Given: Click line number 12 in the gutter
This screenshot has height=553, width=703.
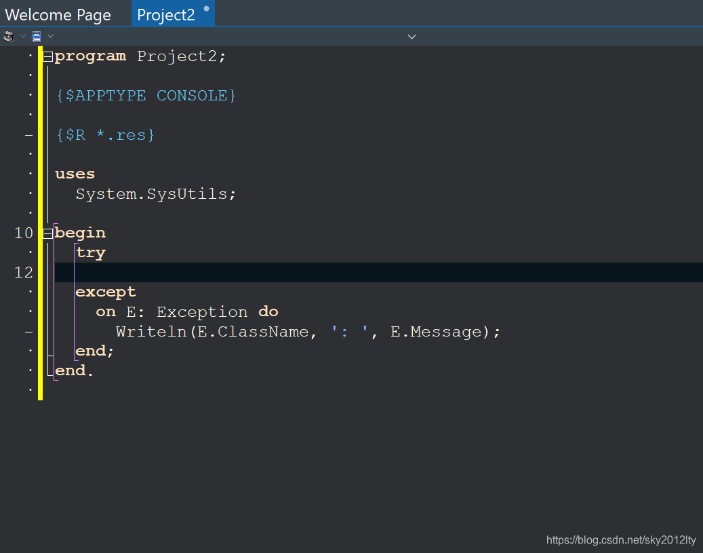Looking at the screenshot, I should click(x=23, y=272).
